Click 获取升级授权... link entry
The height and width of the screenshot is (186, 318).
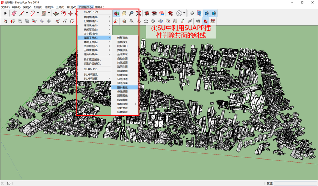coord(92,64)
